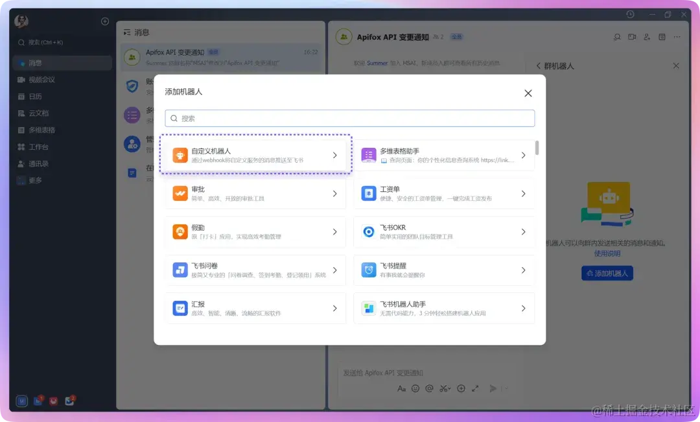Click the send message arrow icon
This screenshot has width=700, height=422.
click(493, 388)
